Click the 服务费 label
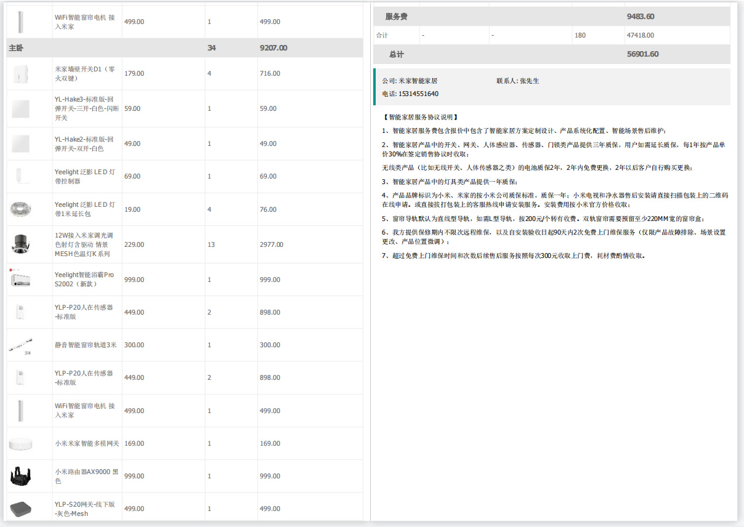 click(397, 17)
